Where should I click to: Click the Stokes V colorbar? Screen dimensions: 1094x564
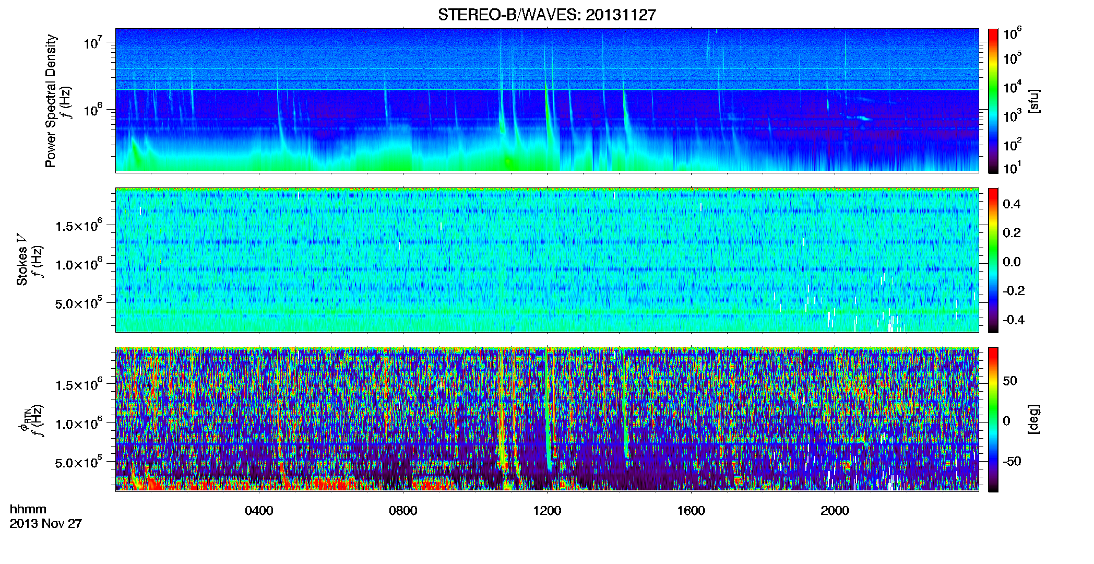coord(993,260)
